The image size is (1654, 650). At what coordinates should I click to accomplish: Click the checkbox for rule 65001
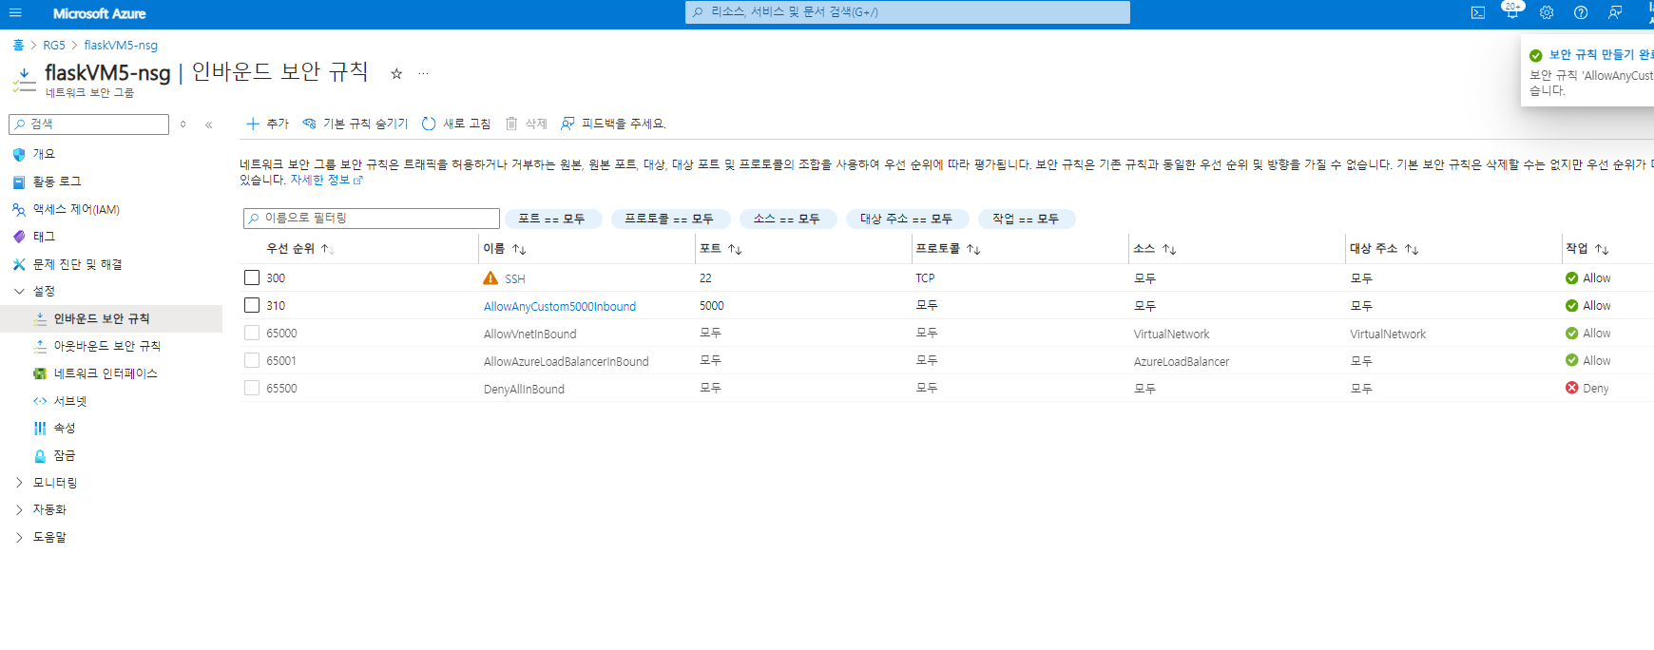pyautogui.click(x=252, y=360)
